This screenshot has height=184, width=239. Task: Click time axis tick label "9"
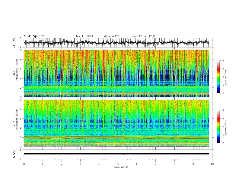(193, 164)
